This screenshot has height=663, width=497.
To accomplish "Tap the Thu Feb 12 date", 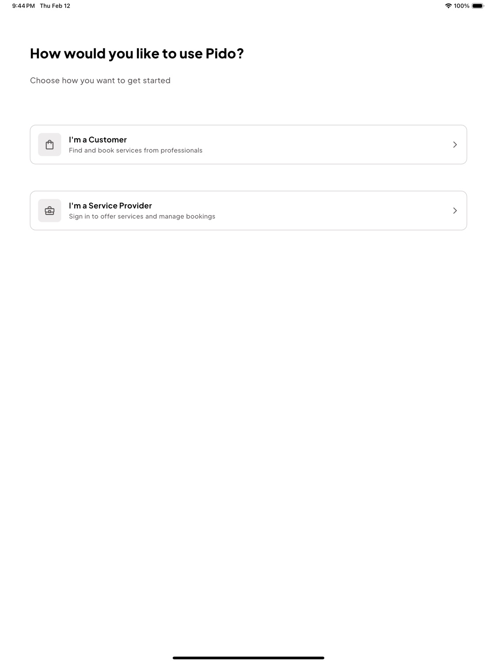I will pos(55,6).
